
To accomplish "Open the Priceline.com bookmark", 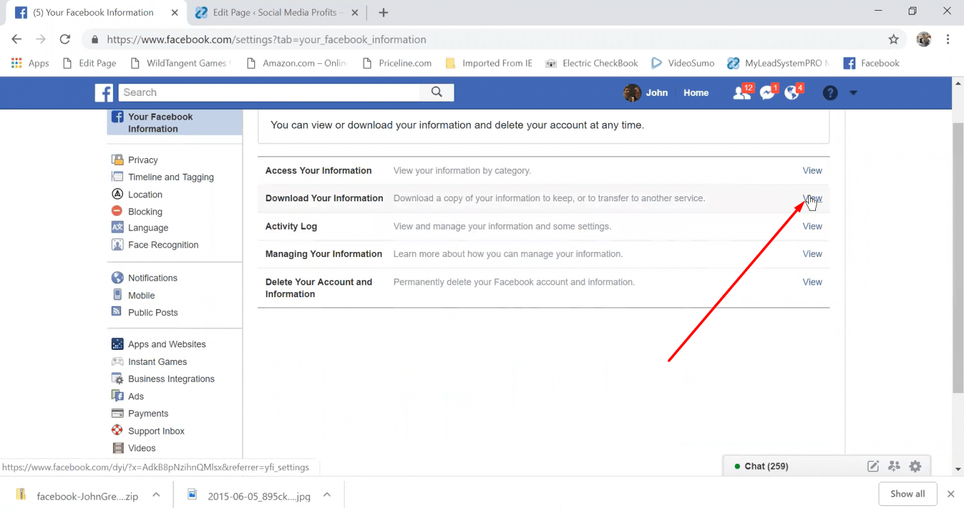I will point(397,63).
